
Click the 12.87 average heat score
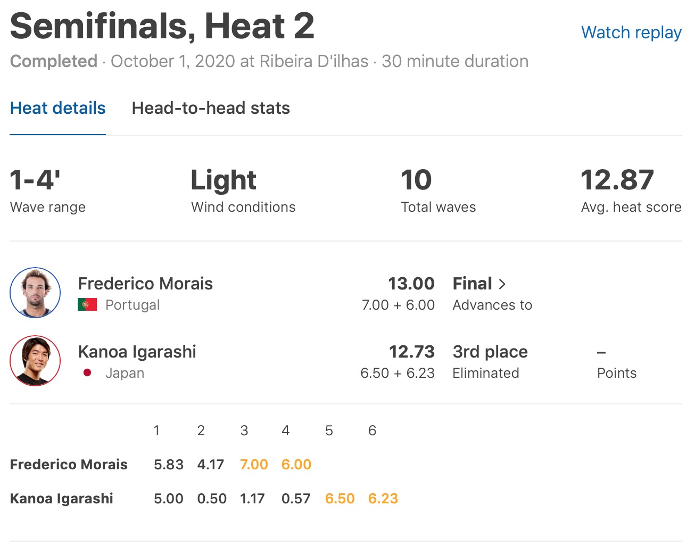[x=617, y=180]
